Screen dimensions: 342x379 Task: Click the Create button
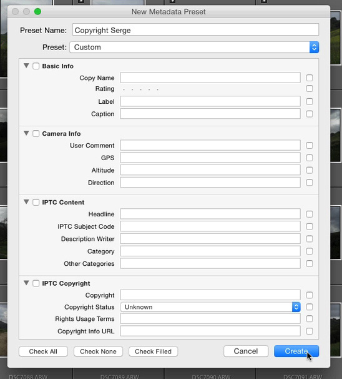coord(296,351)
